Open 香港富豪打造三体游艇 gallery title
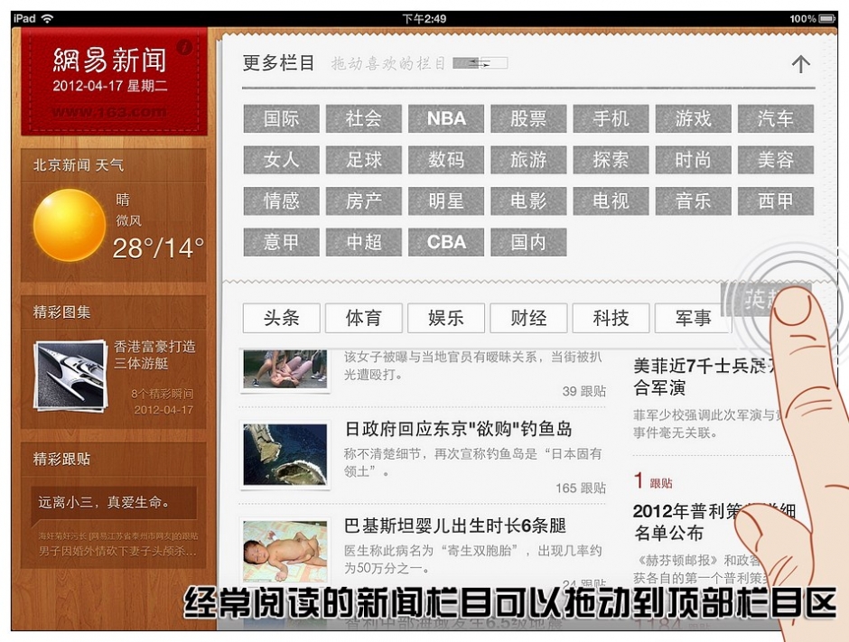The width and height of the screenshot is (849, 642). click(154, 355)
